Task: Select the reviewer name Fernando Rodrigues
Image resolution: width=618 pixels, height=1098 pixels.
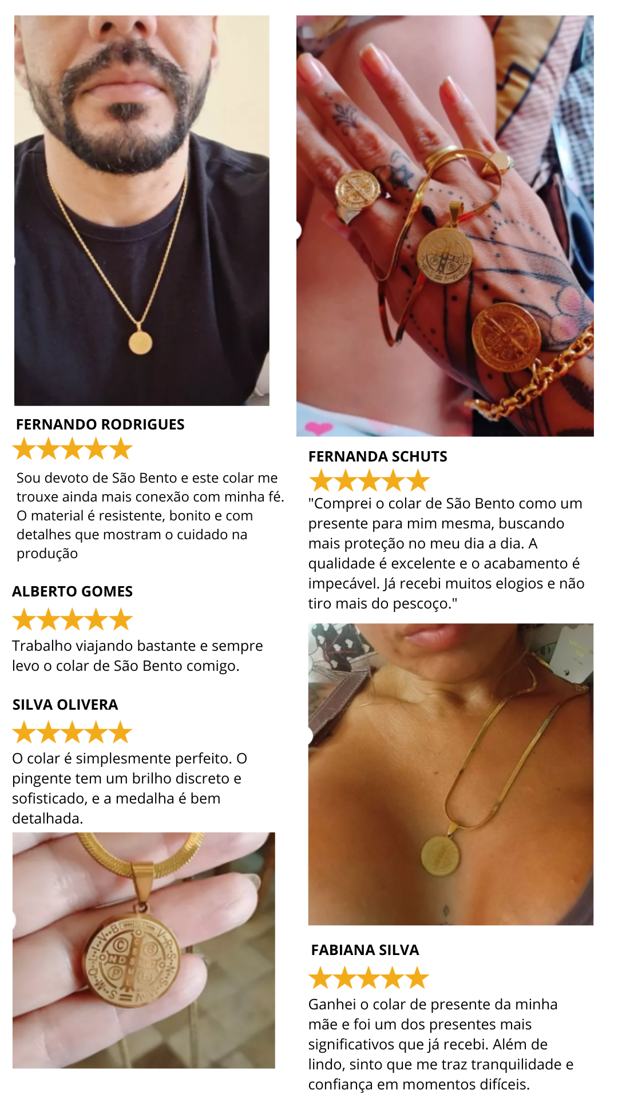Action: 100,424
